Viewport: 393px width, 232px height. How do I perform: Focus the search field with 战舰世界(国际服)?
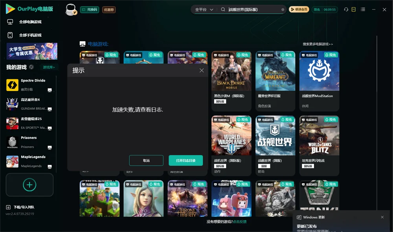click(253, 9)
